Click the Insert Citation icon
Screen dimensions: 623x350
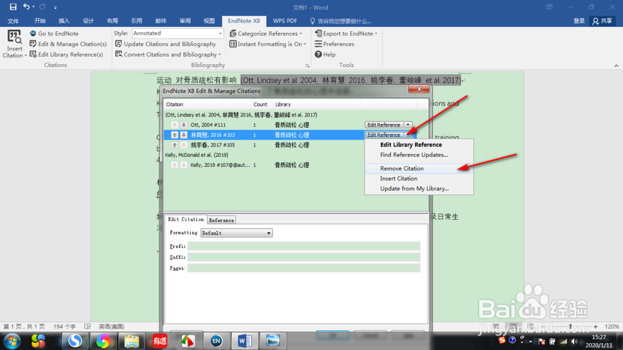[14, 37]
